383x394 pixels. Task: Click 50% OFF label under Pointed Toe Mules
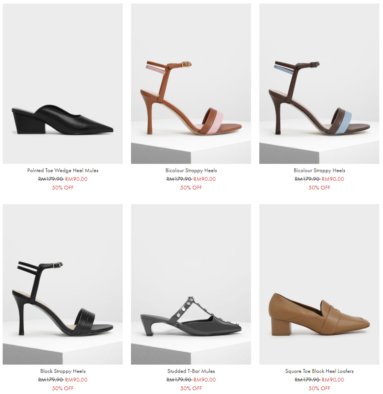[x=63, y=188]
